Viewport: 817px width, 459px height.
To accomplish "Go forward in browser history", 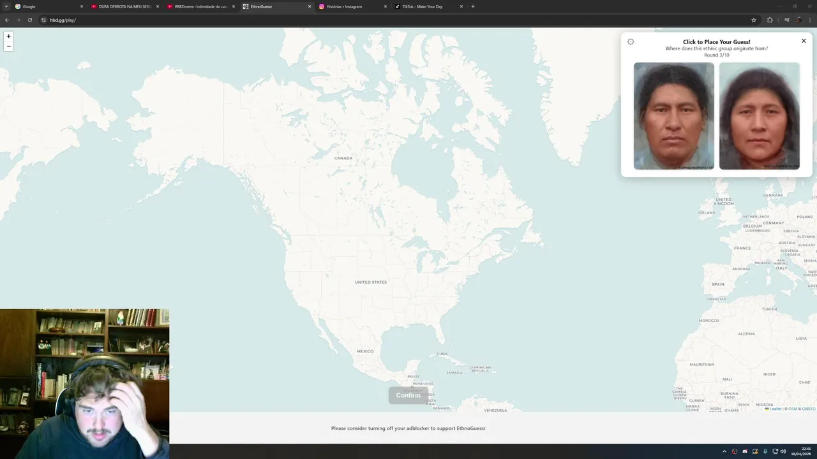I will point(18,20).
